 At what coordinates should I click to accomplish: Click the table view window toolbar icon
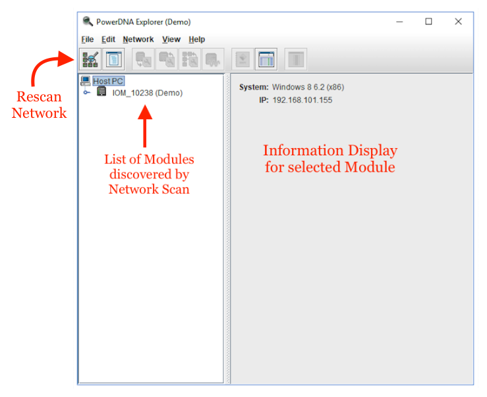click(266, 59)
